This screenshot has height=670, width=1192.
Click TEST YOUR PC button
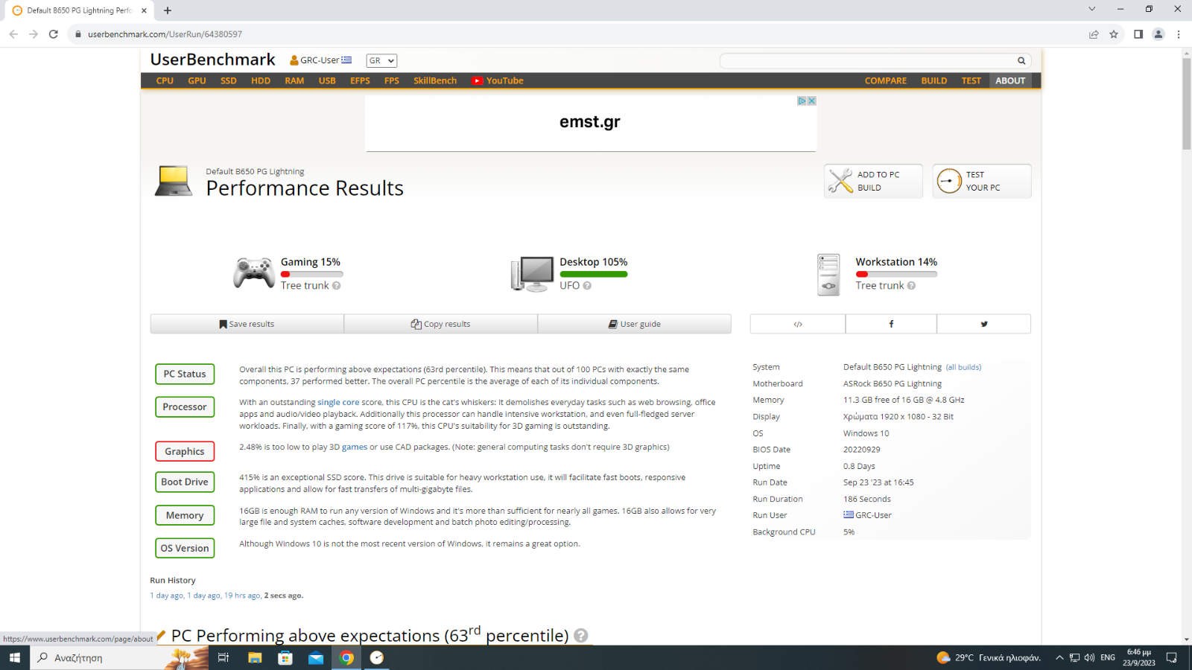[982, 181]
